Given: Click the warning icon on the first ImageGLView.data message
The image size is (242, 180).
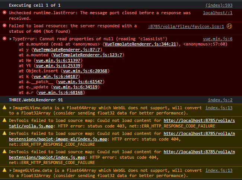Looking at the screenshot, I should coord(4,107).
